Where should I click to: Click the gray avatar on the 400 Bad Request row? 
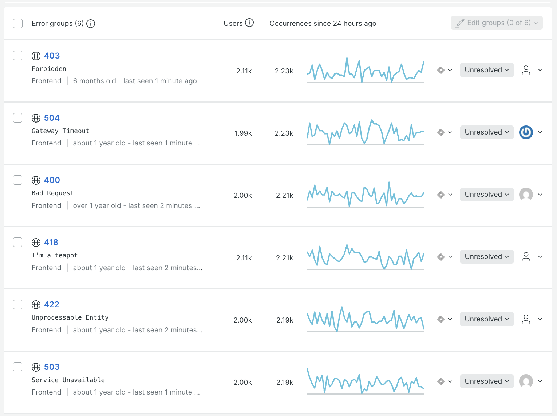coord(526,195)
